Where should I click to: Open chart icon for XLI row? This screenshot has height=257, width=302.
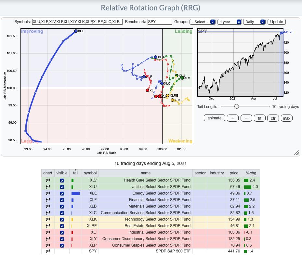[48, 232]
